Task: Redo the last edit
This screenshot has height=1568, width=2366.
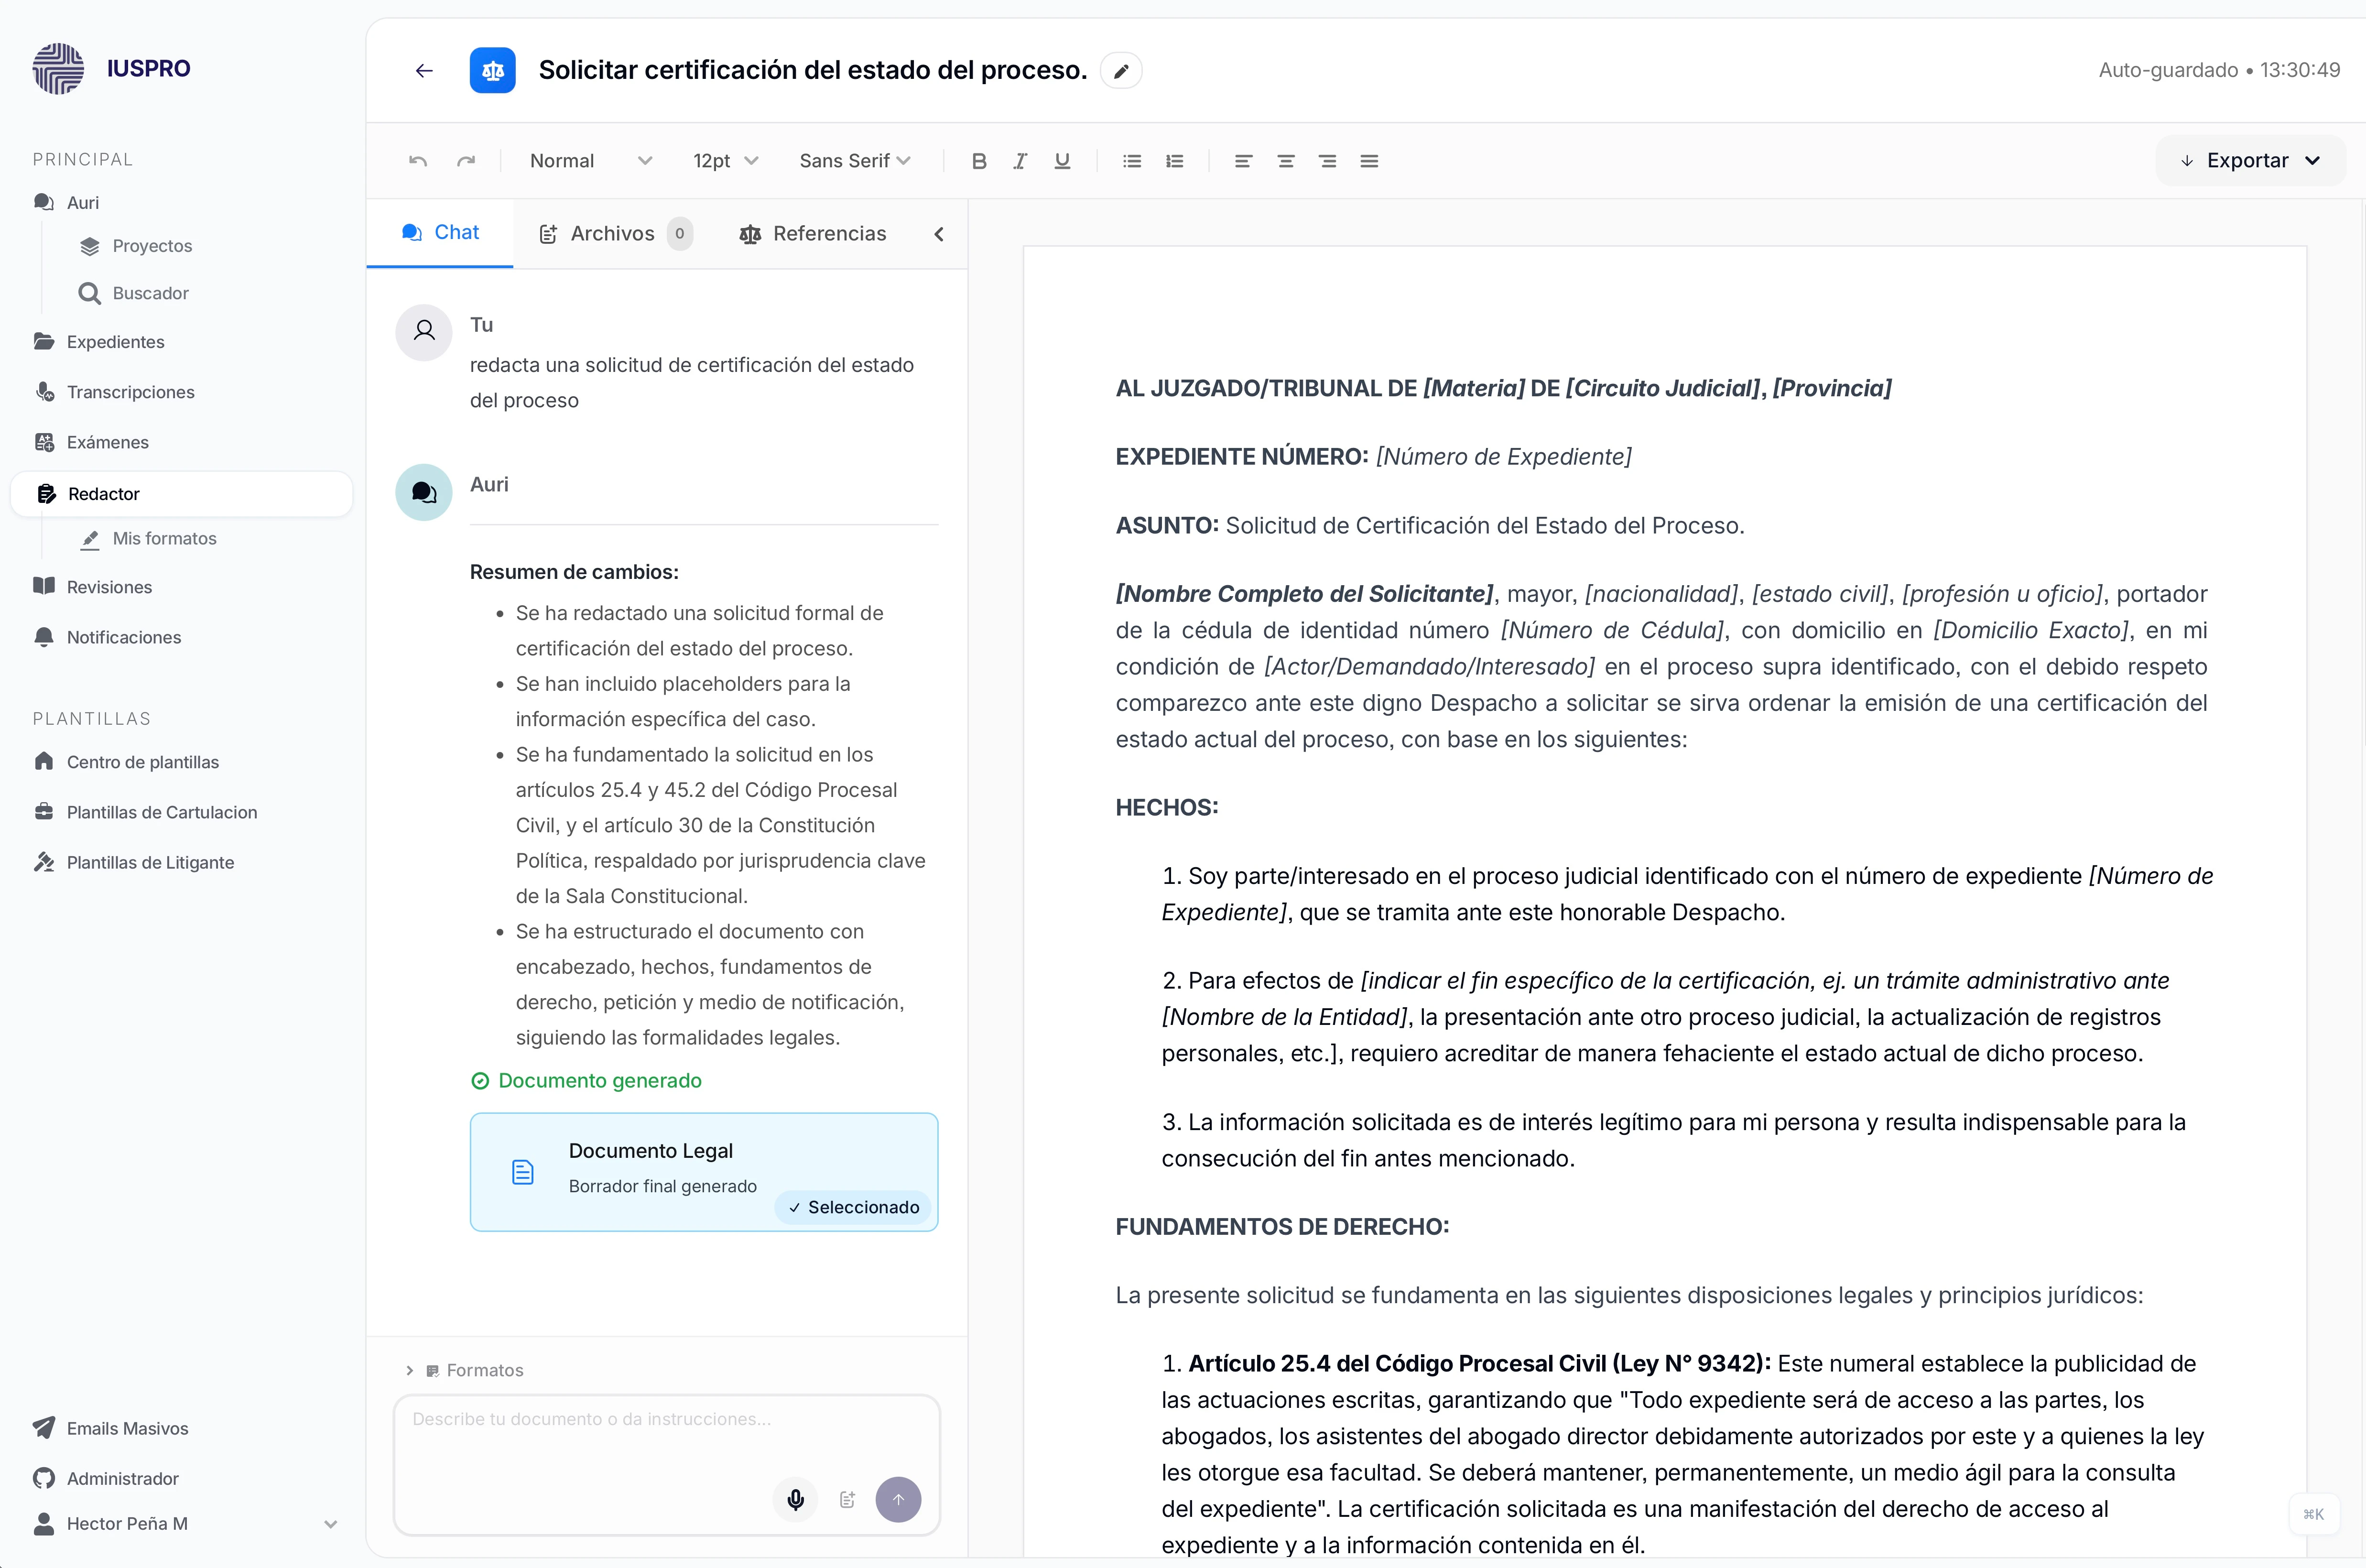Action: [466, 161]
